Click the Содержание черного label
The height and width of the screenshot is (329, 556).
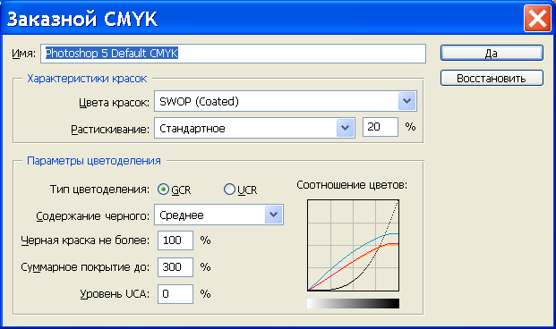93,216
